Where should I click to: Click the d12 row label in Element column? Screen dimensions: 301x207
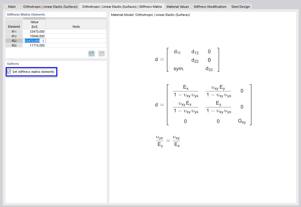point(14,36)
